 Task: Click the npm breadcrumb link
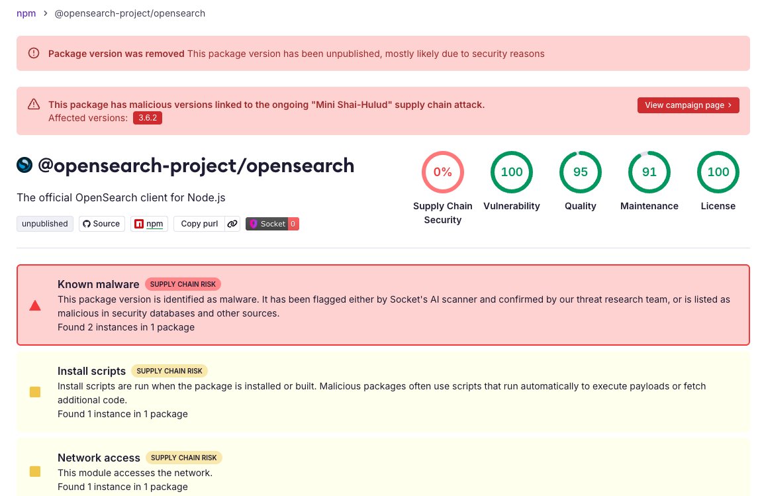pyautogui.click(x=26, y=13)
